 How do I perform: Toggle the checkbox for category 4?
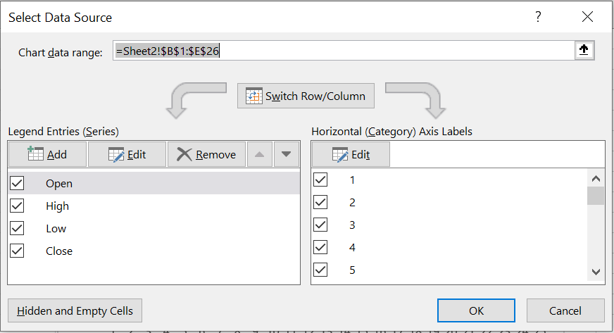pyautogui.click(x=320, y=247)
